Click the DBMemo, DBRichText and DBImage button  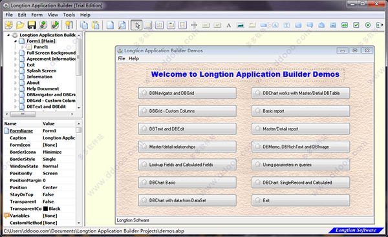(301, 147)
